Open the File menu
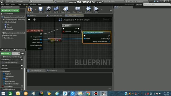Image resolution: width=171 pixels, height=96 pixels. click(x=2, y=4)
